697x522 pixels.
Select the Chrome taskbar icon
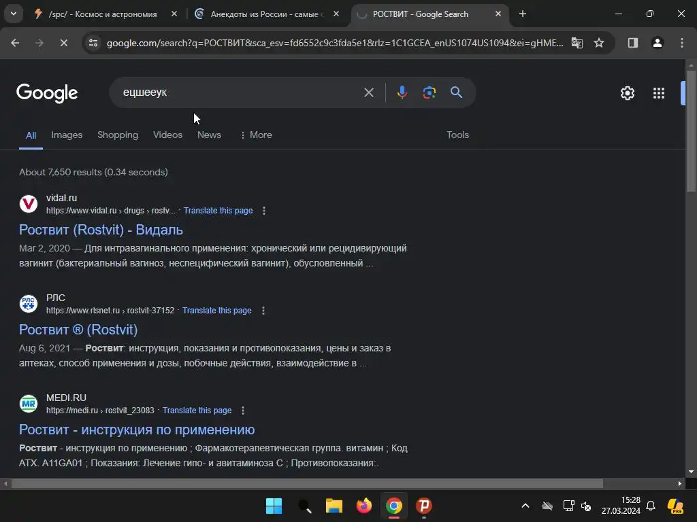(x=394, y=506)
